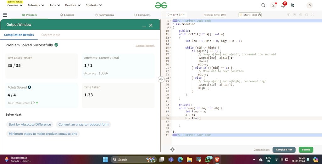This screenshot has width=322, height=164.
Task: Show hidden system tray icons chevron
Action: (254, 160)
